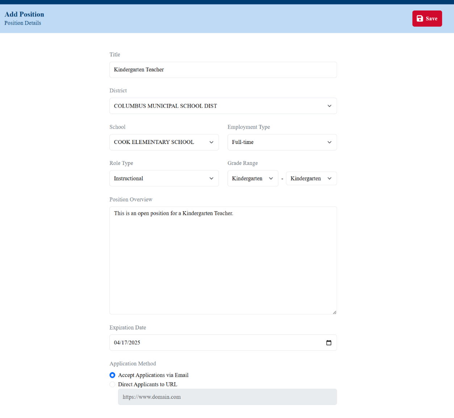Click the Add Position heading

[x=24, y=14]
